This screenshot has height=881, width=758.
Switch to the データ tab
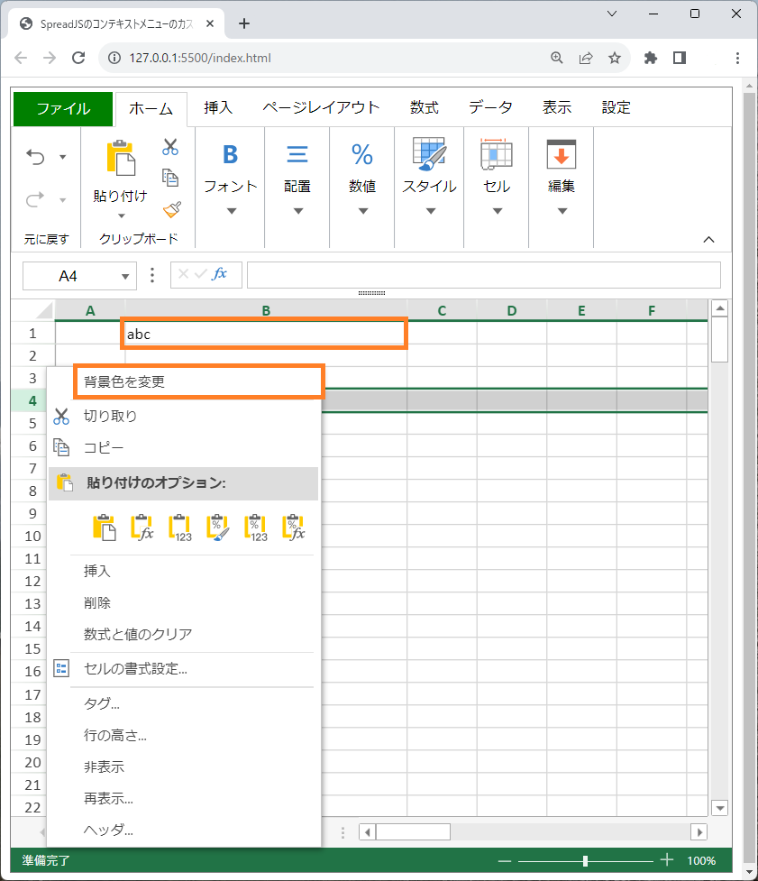coord(490,108)
